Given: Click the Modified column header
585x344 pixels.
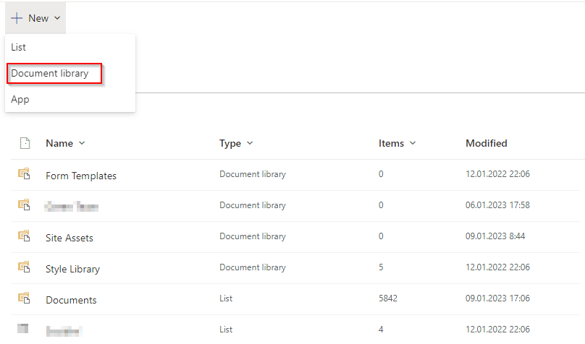Looking at the screenshot, I should tap(486, 143).
